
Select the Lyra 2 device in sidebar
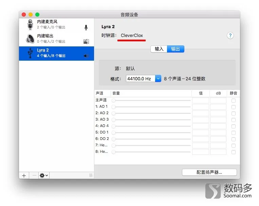point(56,53)
